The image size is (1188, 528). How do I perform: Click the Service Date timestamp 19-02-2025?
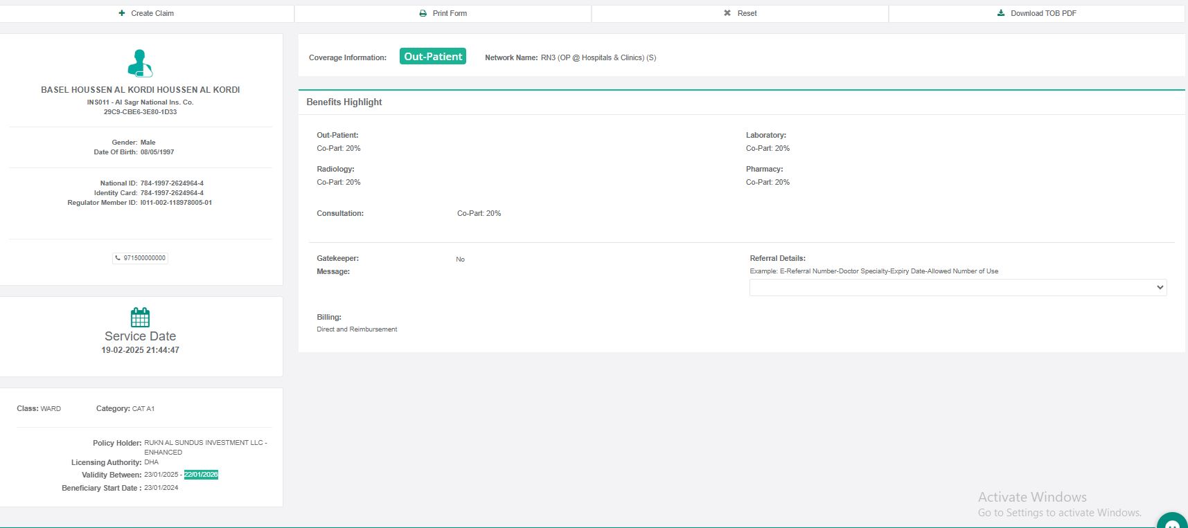(x=140, y=350)
